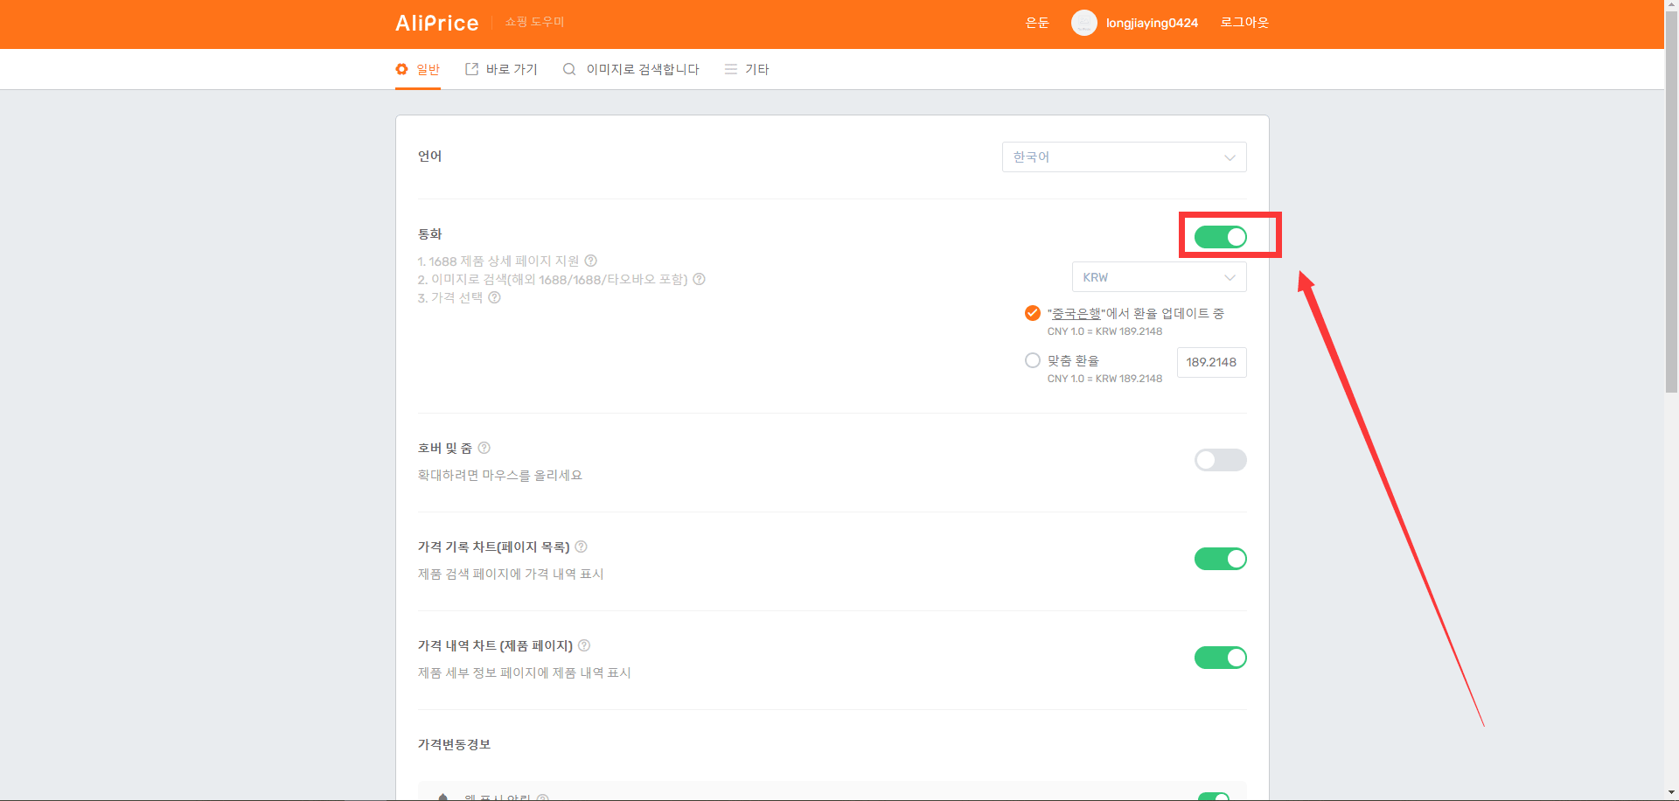Open 이미지로 검색합니다 tab

click(631, 69)
